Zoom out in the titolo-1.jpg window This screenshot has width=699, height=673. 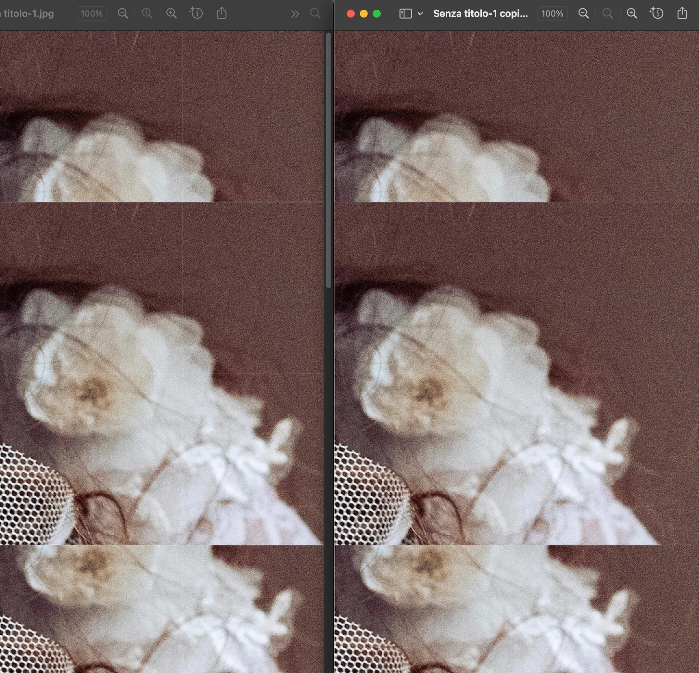(123, 14)
